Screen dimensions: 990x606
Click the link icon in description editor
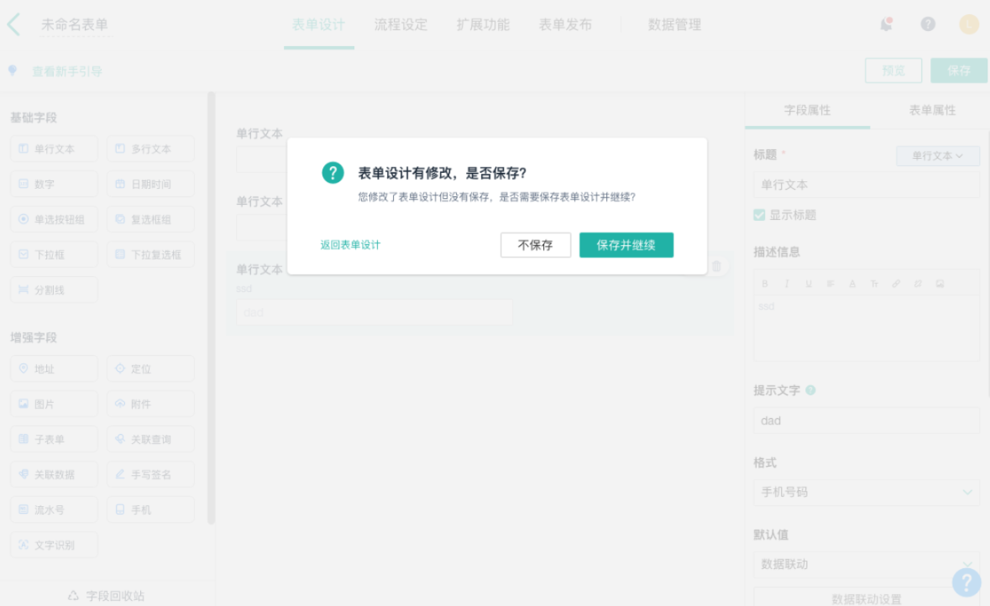click(896, 284)
